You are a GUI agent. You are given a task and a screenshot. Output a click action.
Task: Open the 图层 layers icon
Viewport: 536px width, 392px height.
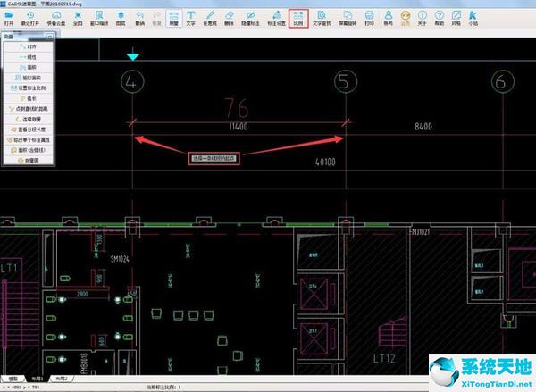coord(120,18)
